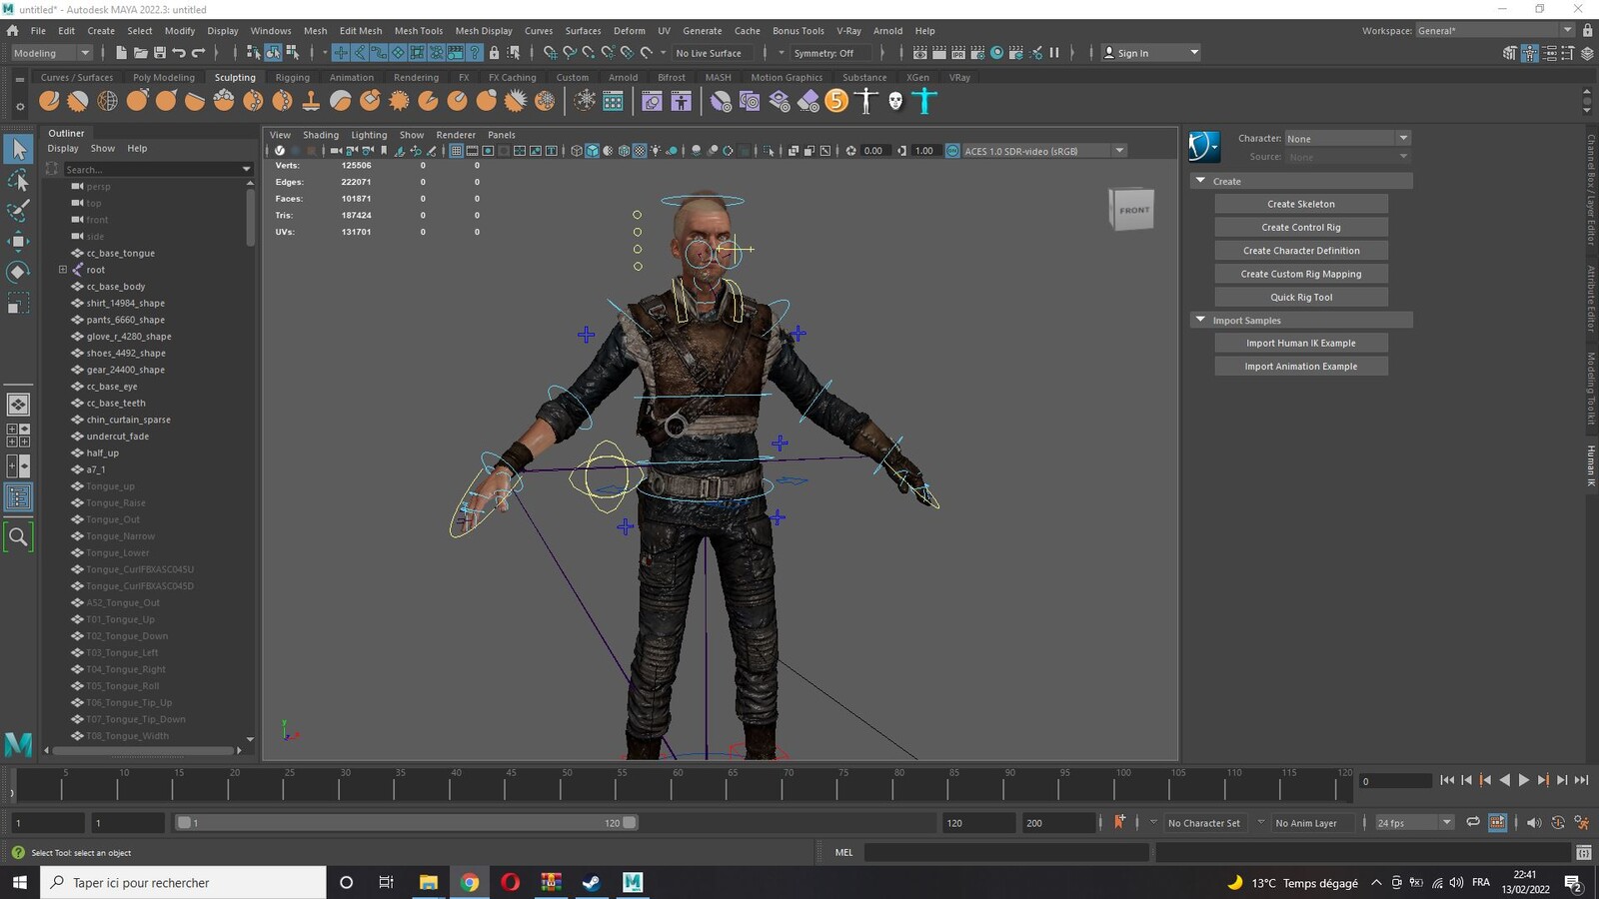Pick the Stamp-shaped Imprint sculpt tool

tap(311, 101)
